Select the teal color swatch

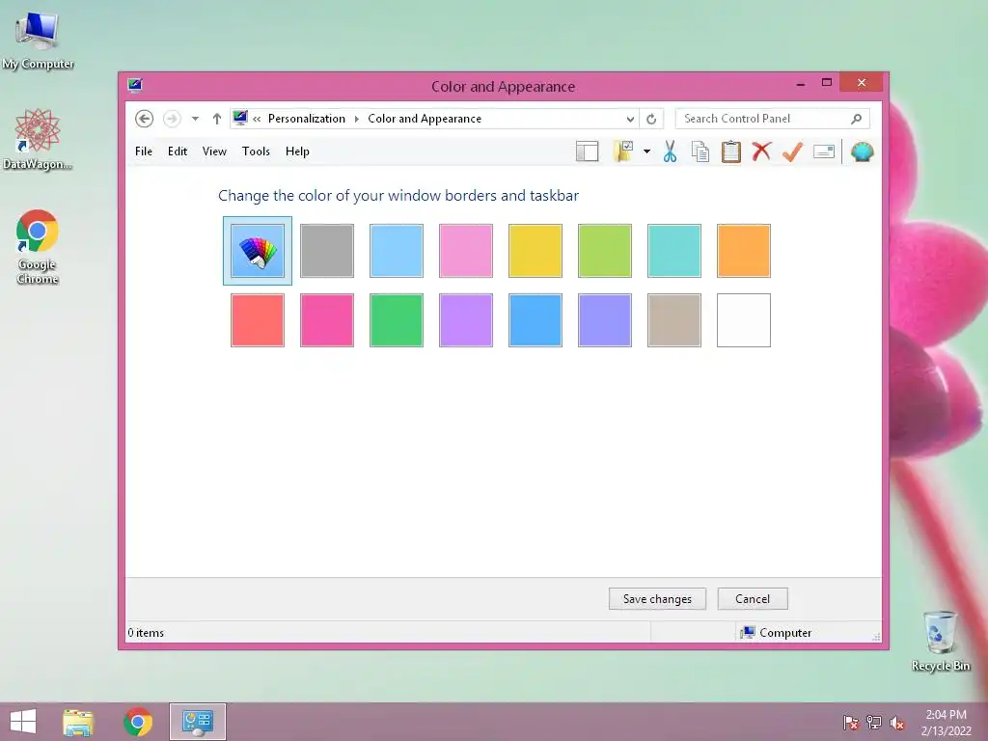click(x=674, y=251)
